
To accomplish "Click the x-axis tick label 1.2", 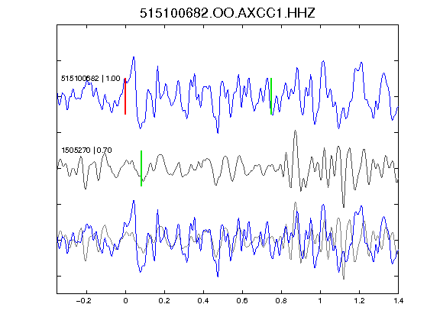I will (x=359, y=301).
